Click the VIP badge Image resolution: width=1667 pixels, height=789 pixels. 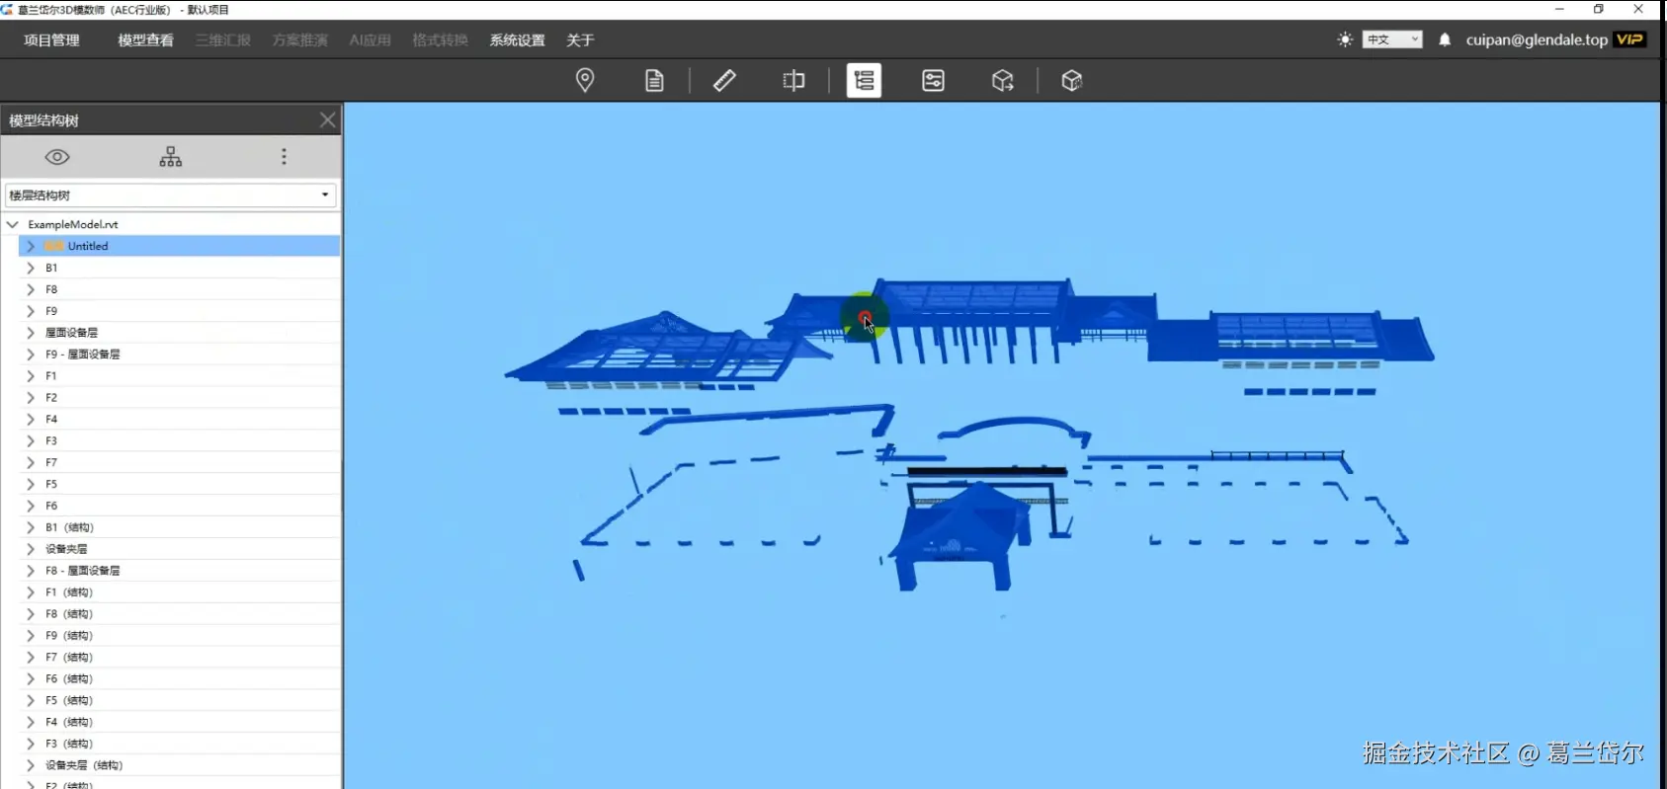click(x=1629, y=39)
